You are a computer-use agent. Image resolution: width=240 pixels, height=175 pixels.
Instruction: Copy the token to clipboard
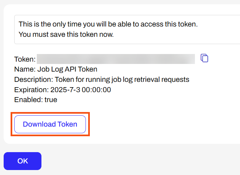[x=204, y=58]
